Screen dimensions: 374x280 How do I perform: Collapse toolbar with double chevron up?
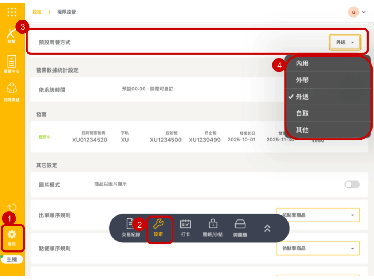click(x=267, y=228)
